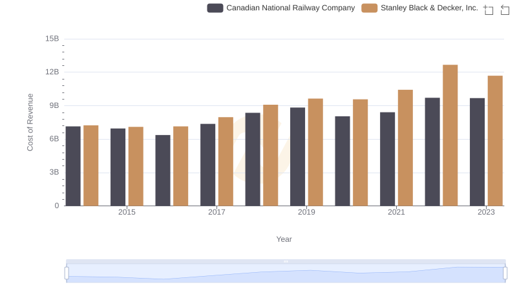
Task: Click the 15B y-axis label
Action: (52, 39)
